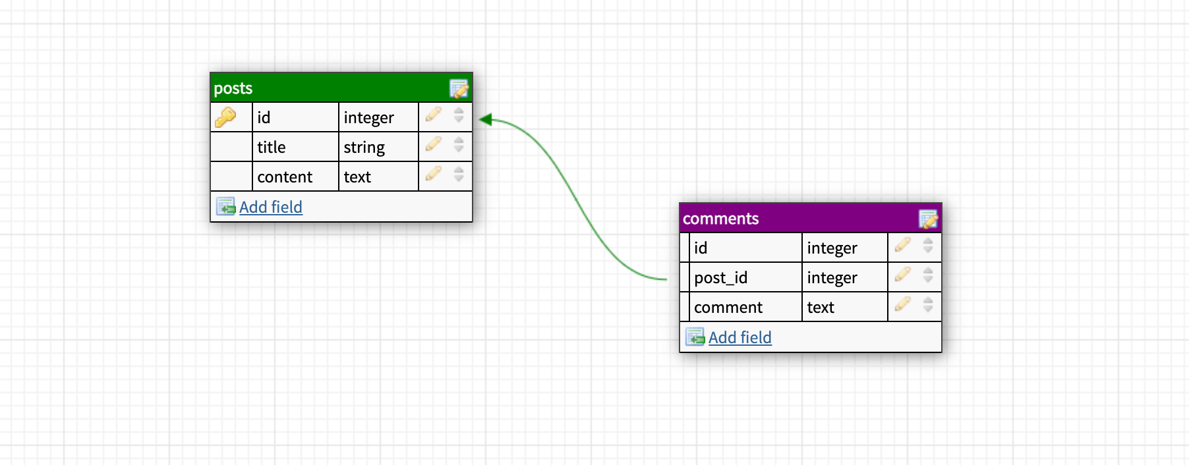Edit the posts id field pencil

pyautogui.click(x=433, y=115)
